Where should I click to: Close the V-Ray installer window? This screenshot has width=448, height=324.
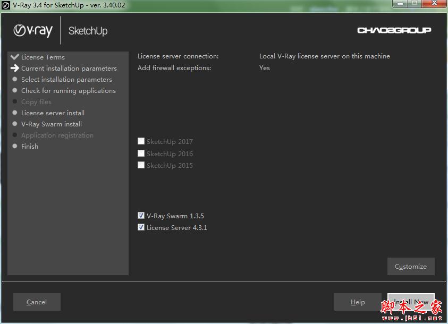click(x=434, y=3)
